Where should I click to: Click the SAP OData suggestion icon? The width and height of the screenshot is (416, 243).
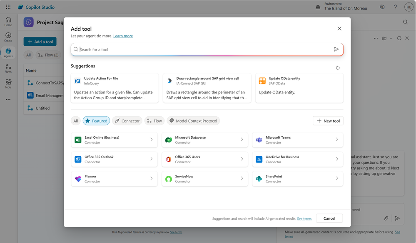pos(262,81)
